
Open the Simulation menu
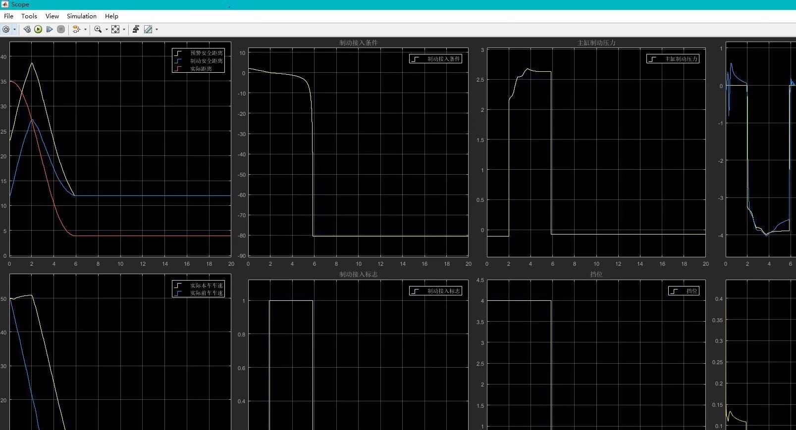tap(82, 16)
